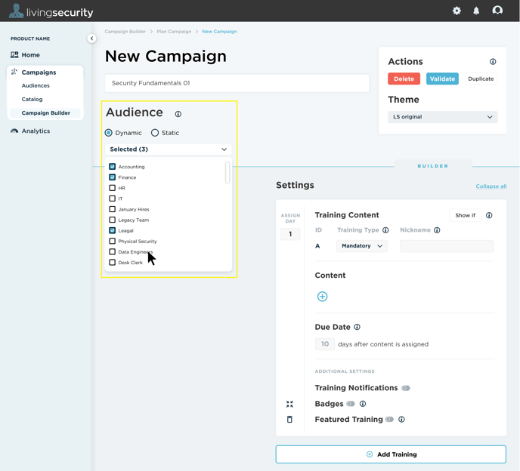Show Audience info tooltip icon

coord(178,114)
